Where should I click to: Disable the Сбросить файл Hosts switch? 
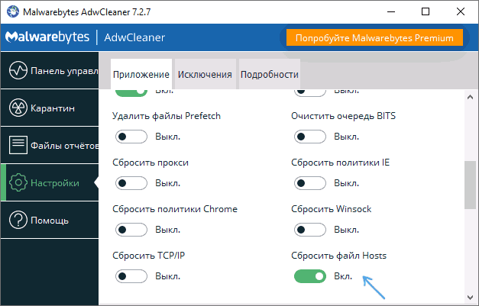coord(309,276)
